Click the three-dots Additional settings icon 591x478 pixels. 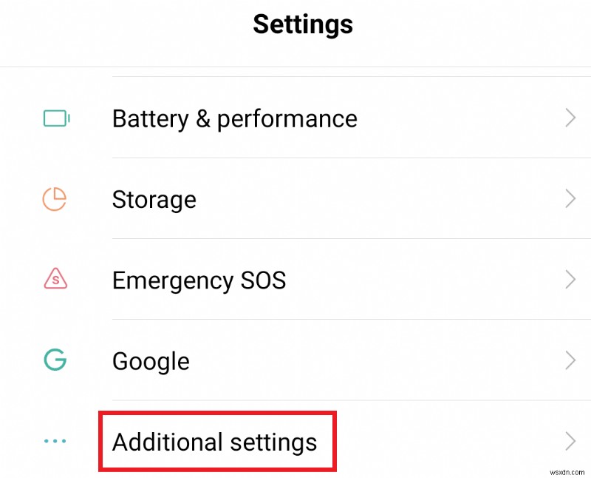point(55,441)
